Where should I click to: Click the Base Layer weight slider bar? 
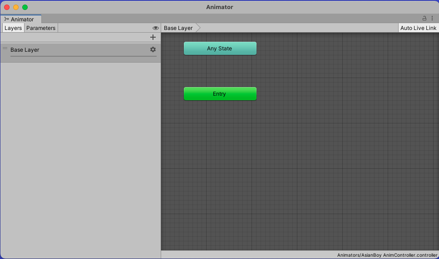pos(83,56)
